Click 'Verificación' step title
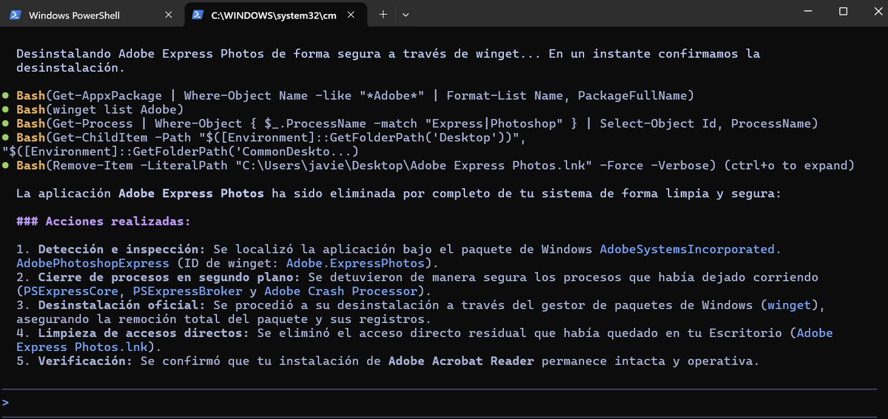This screenshot has height=419, width=888. [81, 361]
